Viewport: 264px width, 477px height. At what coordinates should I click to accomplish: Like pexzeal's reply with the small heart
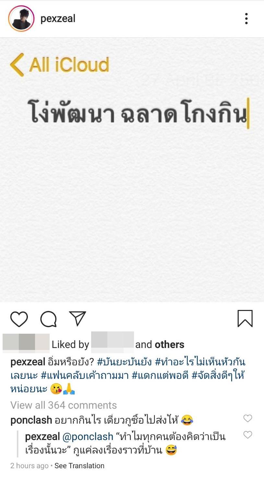point(248,435)
